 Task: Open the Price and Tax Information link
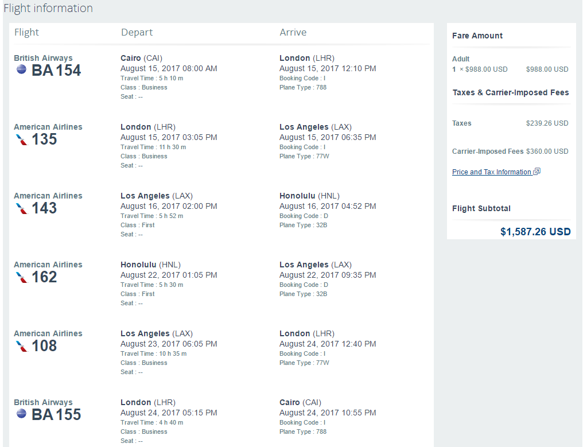pyautogui.click(x=492, y=172)
